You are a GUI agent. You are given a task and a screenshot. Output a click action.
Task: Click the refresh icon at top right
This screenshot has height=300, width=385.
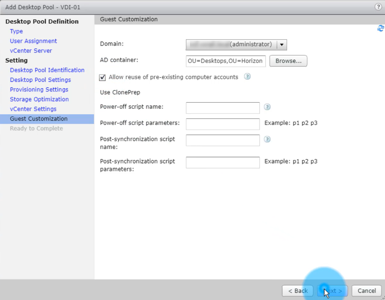pos(380,29)
